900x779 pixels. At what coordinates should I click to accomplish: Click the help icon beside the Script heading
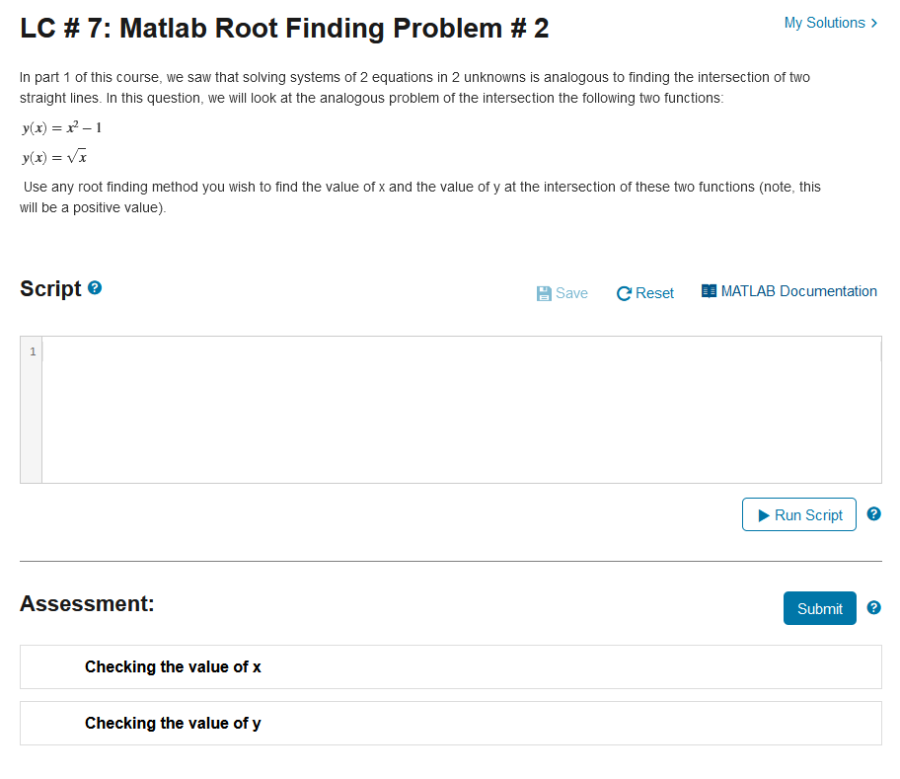(94, 287)
